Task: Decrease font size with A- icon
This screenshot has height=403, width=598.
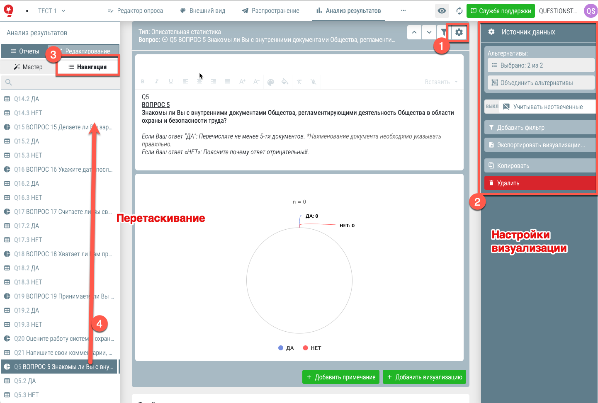Action: (x=256, y=82)
